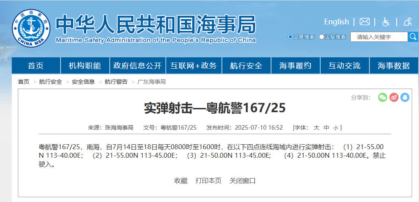Screen dimensions: 419x202
Task: Open the 机构职能 navigation tab
Action: 85,65
